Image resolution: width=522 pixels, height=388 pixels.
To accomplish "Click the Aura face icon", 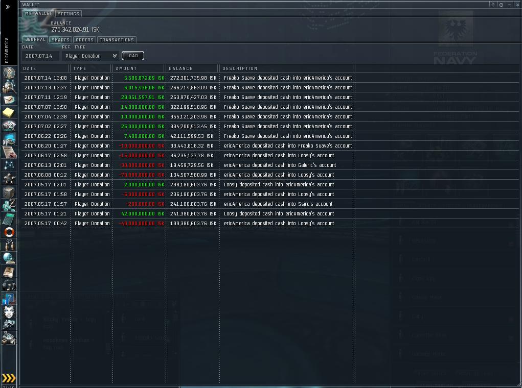I will [x=9, y=311].
